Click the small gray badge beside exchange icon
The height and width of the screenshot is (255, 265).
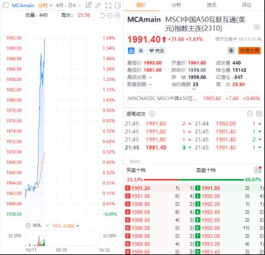pos(140,51)
